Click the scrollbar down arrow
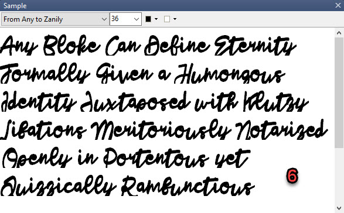 [x=339, y=208]
